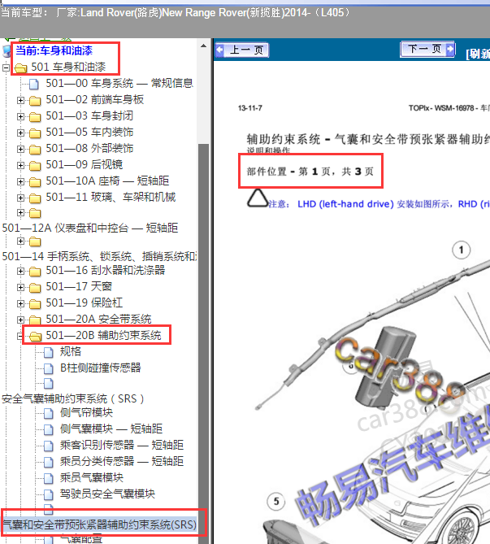Image resolution: width=490 pixels, height=544 pixels.
Task: Open the 侧气帘模块 document
Action: tap(86, 412)
